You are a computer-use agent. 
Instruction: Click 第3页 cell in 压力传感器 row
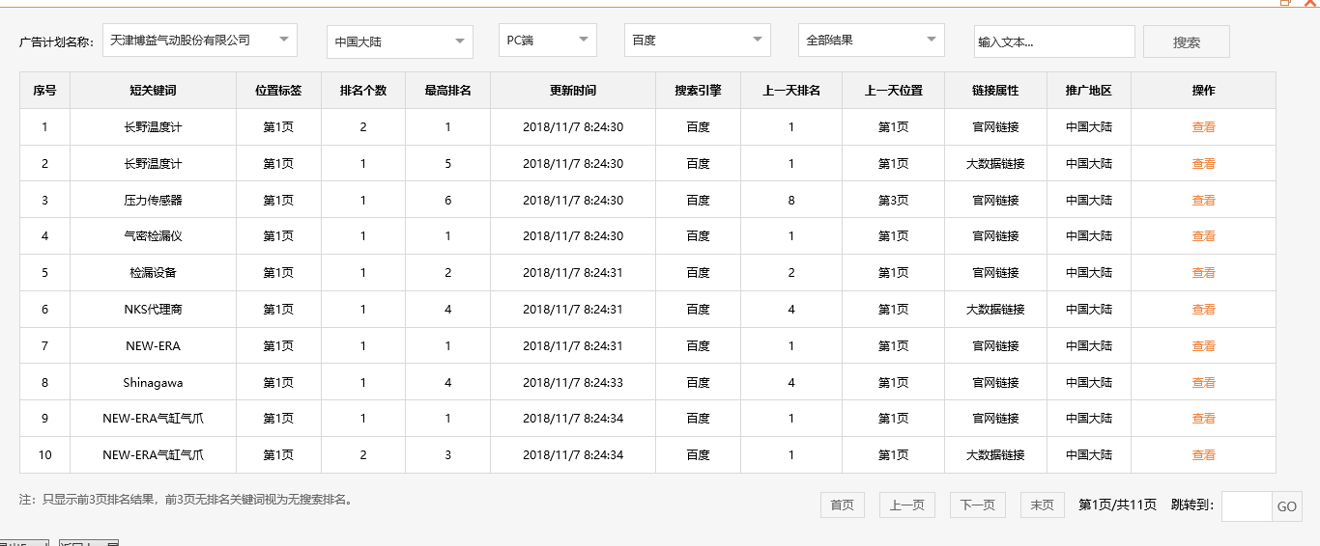pos(893,201)
